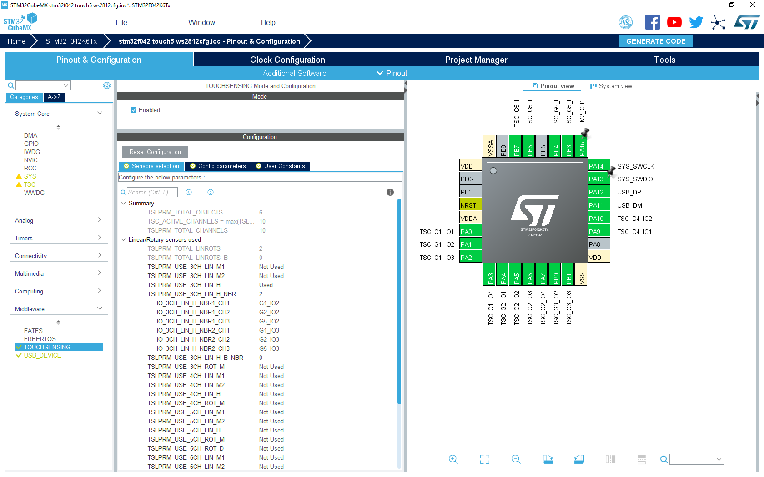Expand the Multimedia category
Screen dimensions: 764x477
coord(100,273)
